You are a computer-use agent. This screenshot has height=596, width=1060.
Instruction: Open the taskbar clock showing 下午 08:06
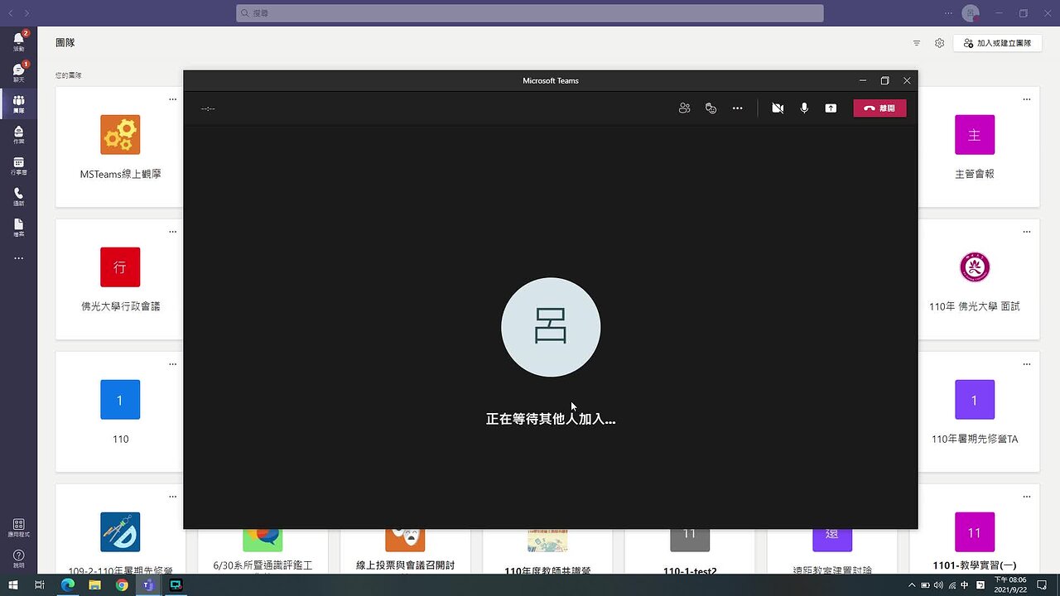pyautogui.click(x=1010, y=585)
